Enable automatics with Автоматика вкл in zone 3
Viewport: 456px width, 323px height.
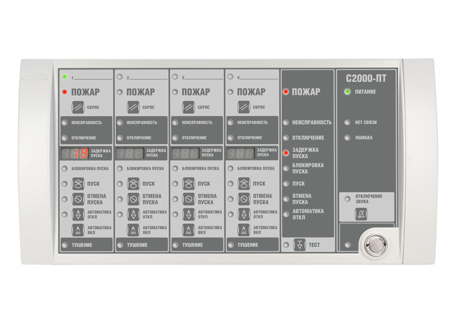(188, 230)
